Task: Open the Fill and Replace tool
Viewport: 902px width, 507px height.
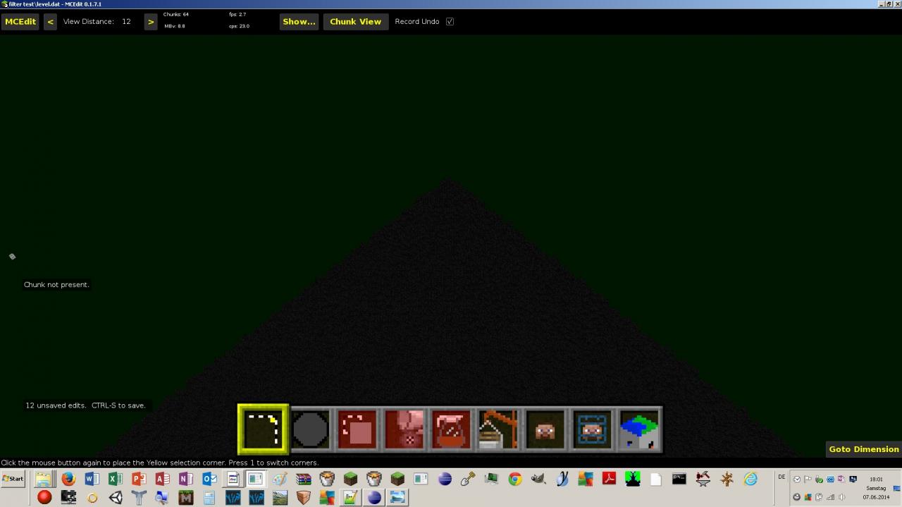Action: click(404, 428)
